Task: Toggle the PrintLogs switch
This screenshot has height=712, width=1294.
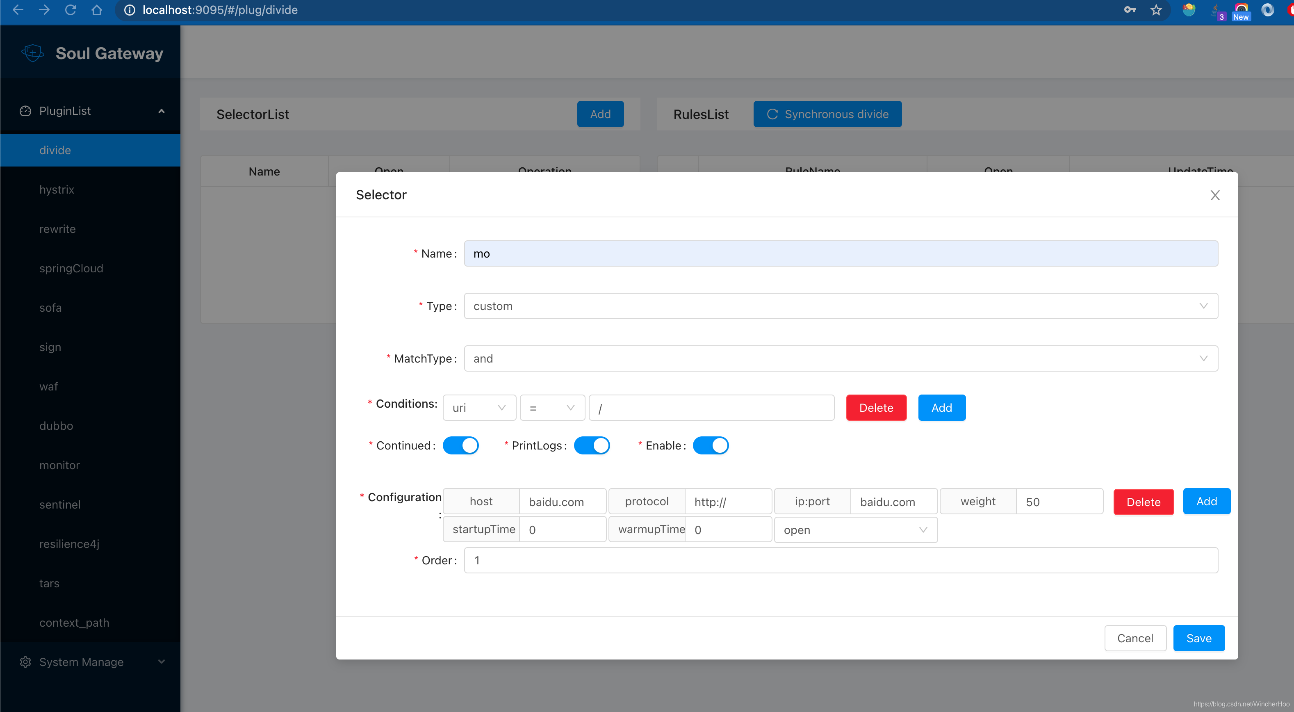Action: pyautogui.click(x=592, y=446)
